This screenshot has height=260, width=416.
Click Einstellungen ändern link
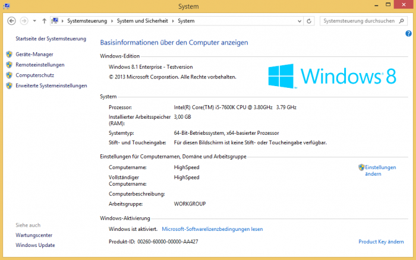pos(380,170)
